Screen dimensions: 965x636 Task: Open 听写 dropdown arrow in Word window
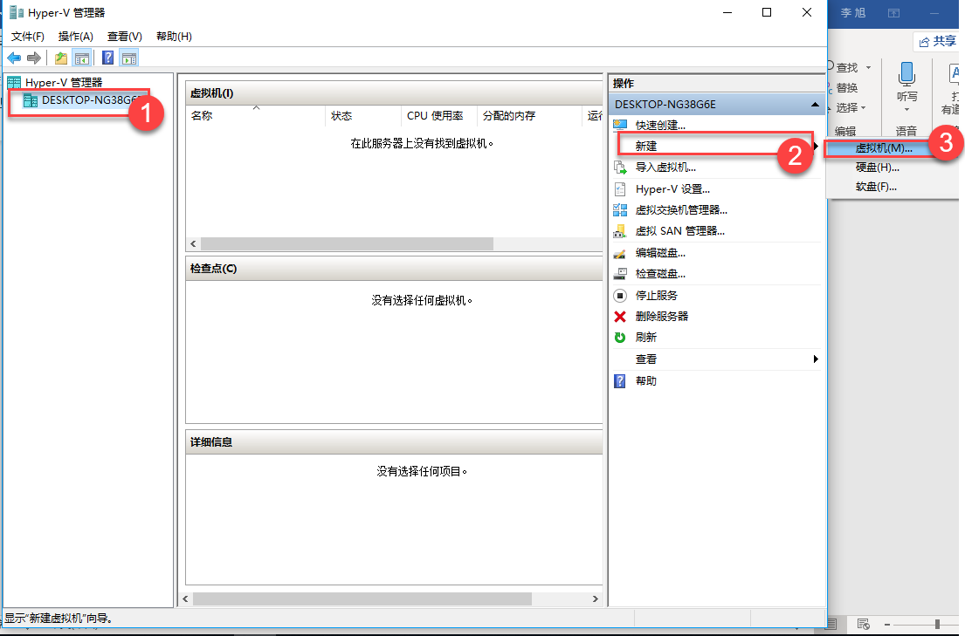pos(906,110)
